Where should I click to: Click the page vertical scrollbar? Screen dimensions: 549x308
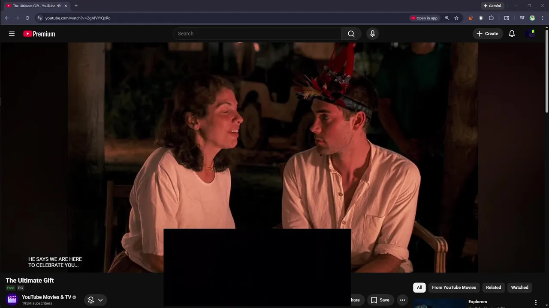(x=547, y=71)
